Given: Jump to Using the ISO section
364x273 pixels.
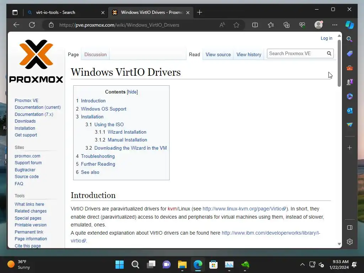Looking at the screenshot, I should (x=109, y=124).
